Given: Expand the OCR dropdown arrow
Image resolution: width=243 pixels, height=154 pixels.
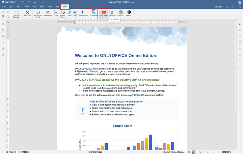Looking at the screenshot, I should [56, 18].
